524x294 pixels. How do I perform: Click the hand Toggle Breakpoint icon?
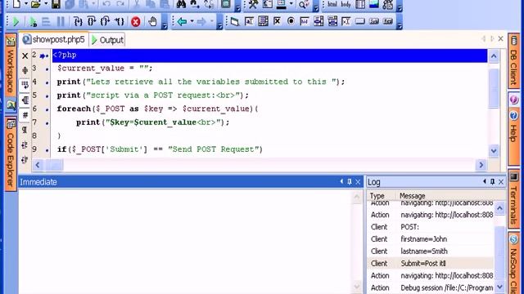click(153, 22)
